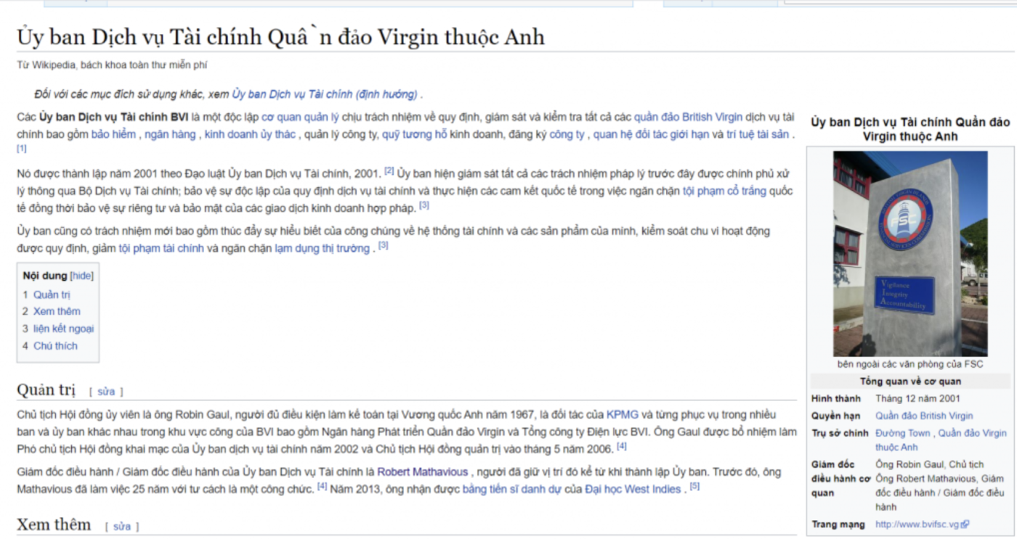The image size is (1017, 539).
Task: Open the 'trí tuệ tài sản' article
Action: (758, 134)
